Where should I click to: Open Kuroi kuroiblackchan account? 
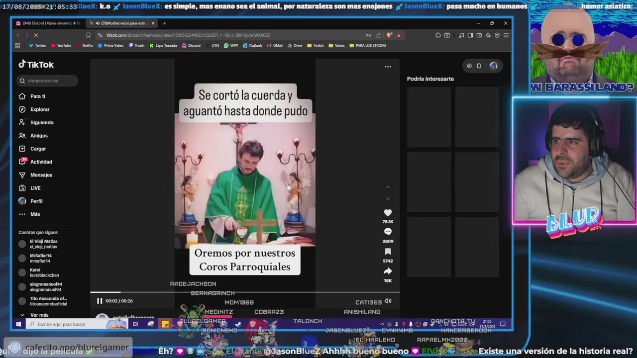(39, 272)
